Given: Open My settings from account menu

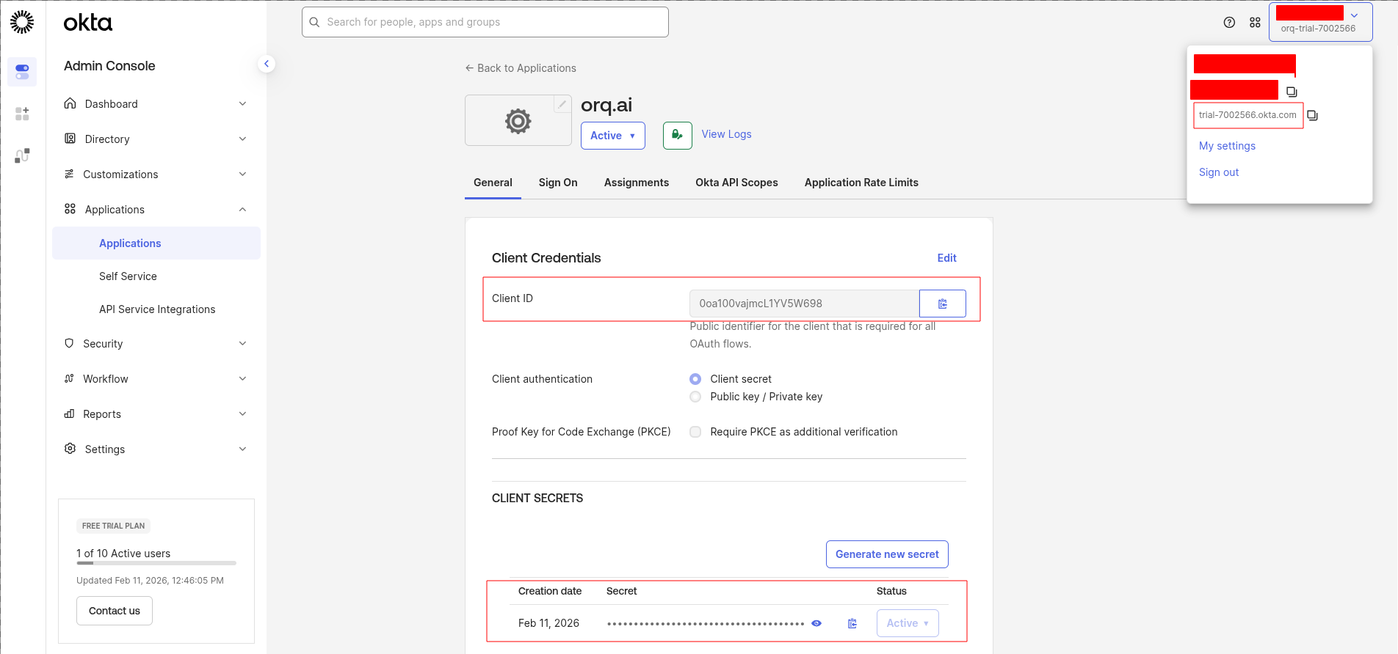Looking at the screenshot, I should [1227, 146].
